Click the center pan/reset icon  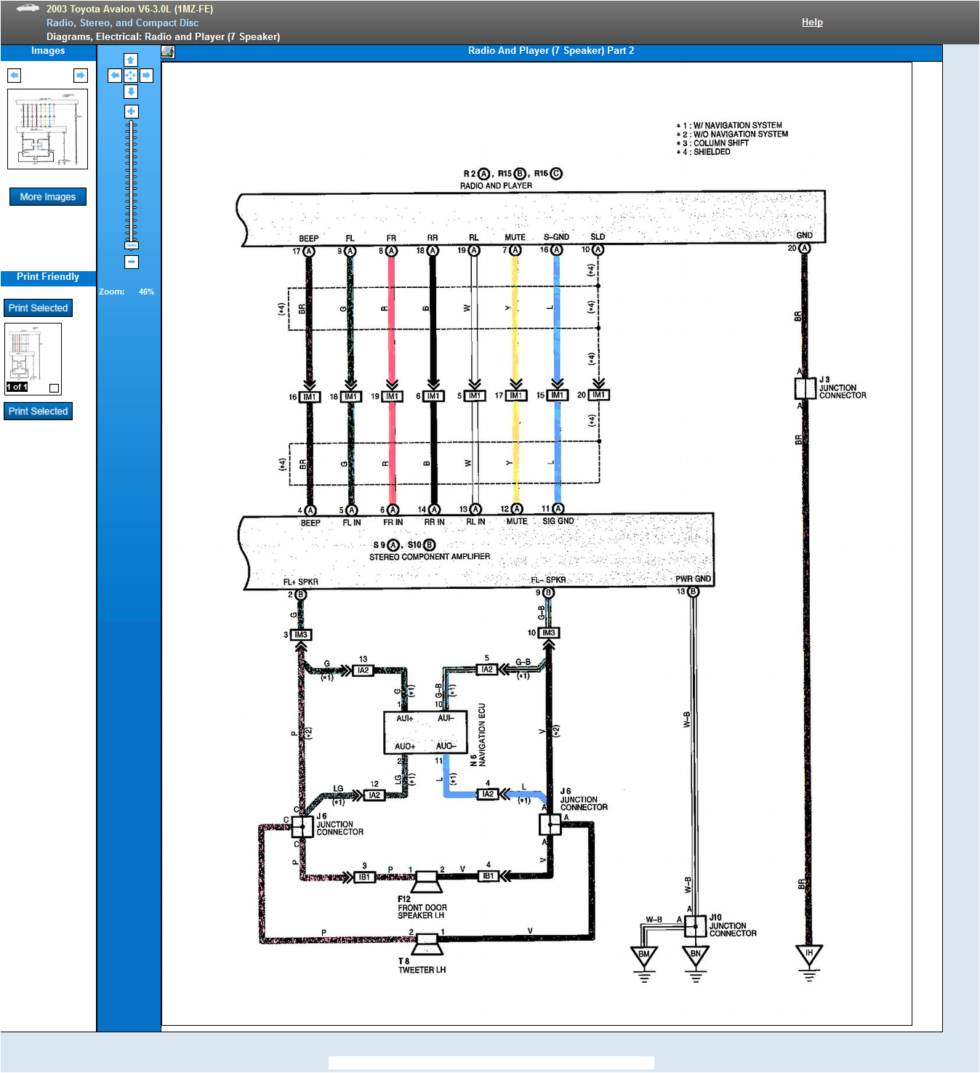131,76
